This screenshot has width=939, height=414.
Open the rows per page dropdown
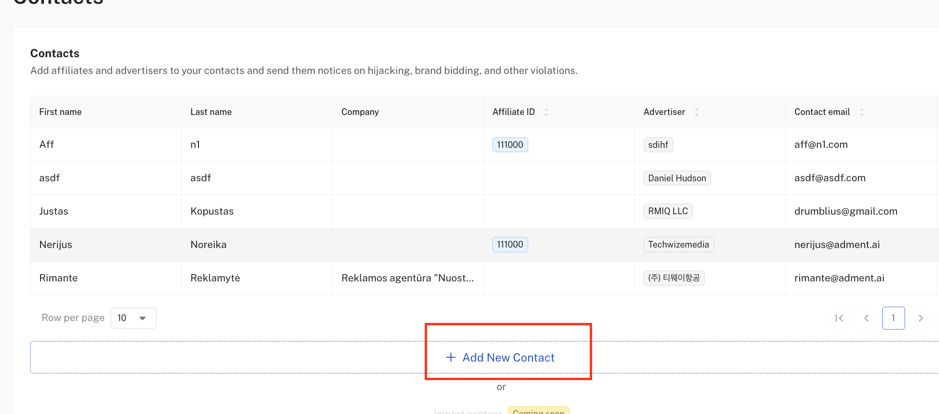tap(134, 318)
